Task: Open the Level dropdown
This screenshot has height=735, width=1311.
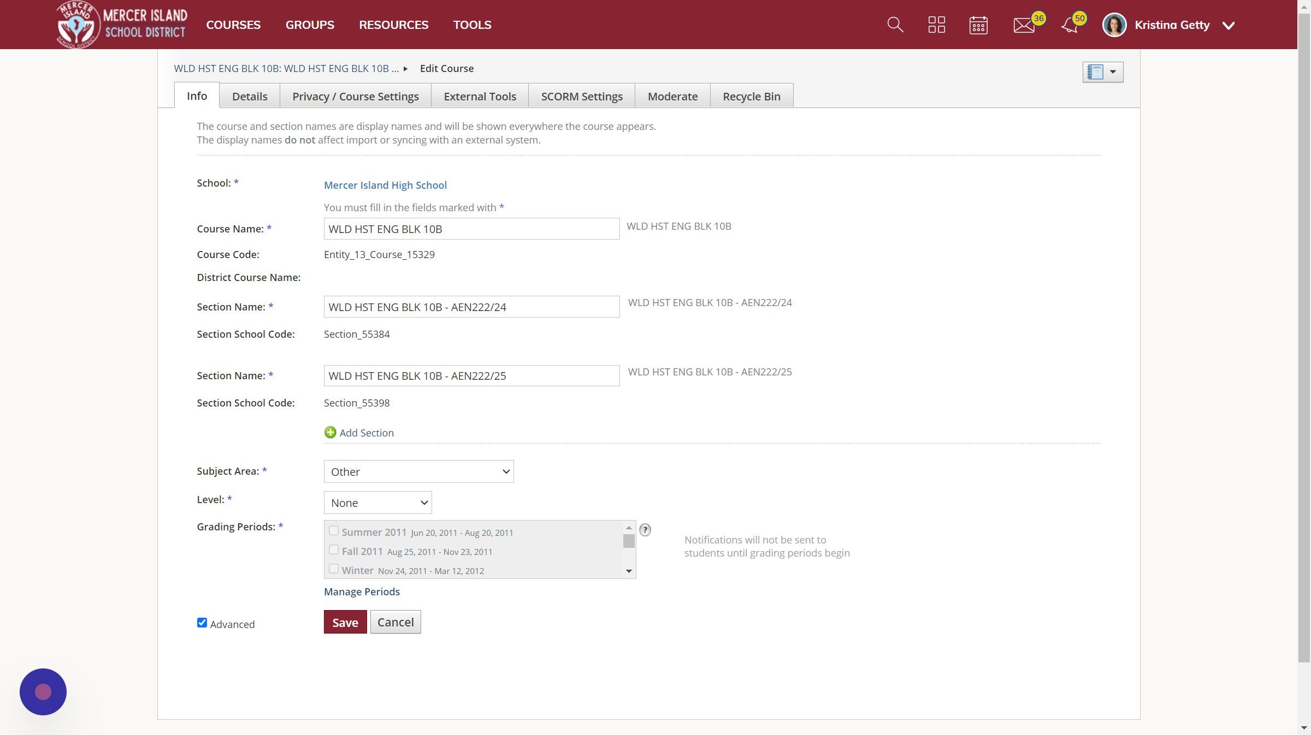Action: (x=377, y=503)
